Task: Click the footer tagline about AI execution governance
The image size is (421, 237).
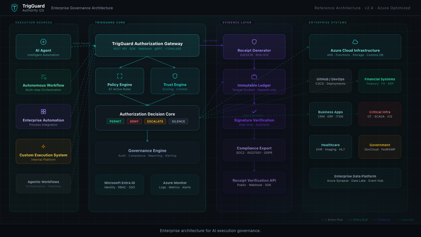Action: click(x=210, y=231)
